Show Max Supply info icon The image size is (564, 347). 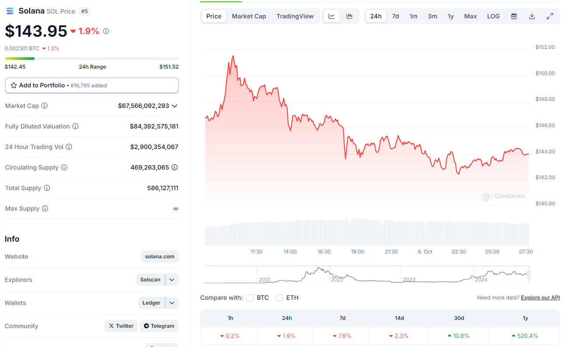pyautogui.click(x=45, y=208)
